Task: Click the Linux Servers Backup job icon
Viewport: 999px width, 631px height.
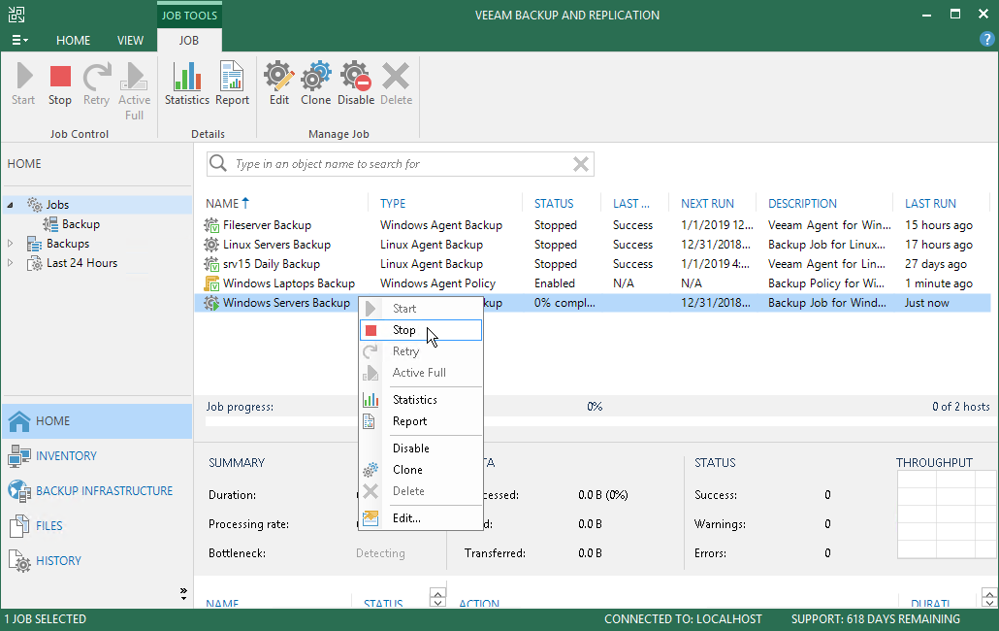Action: (x=210, y=244)
